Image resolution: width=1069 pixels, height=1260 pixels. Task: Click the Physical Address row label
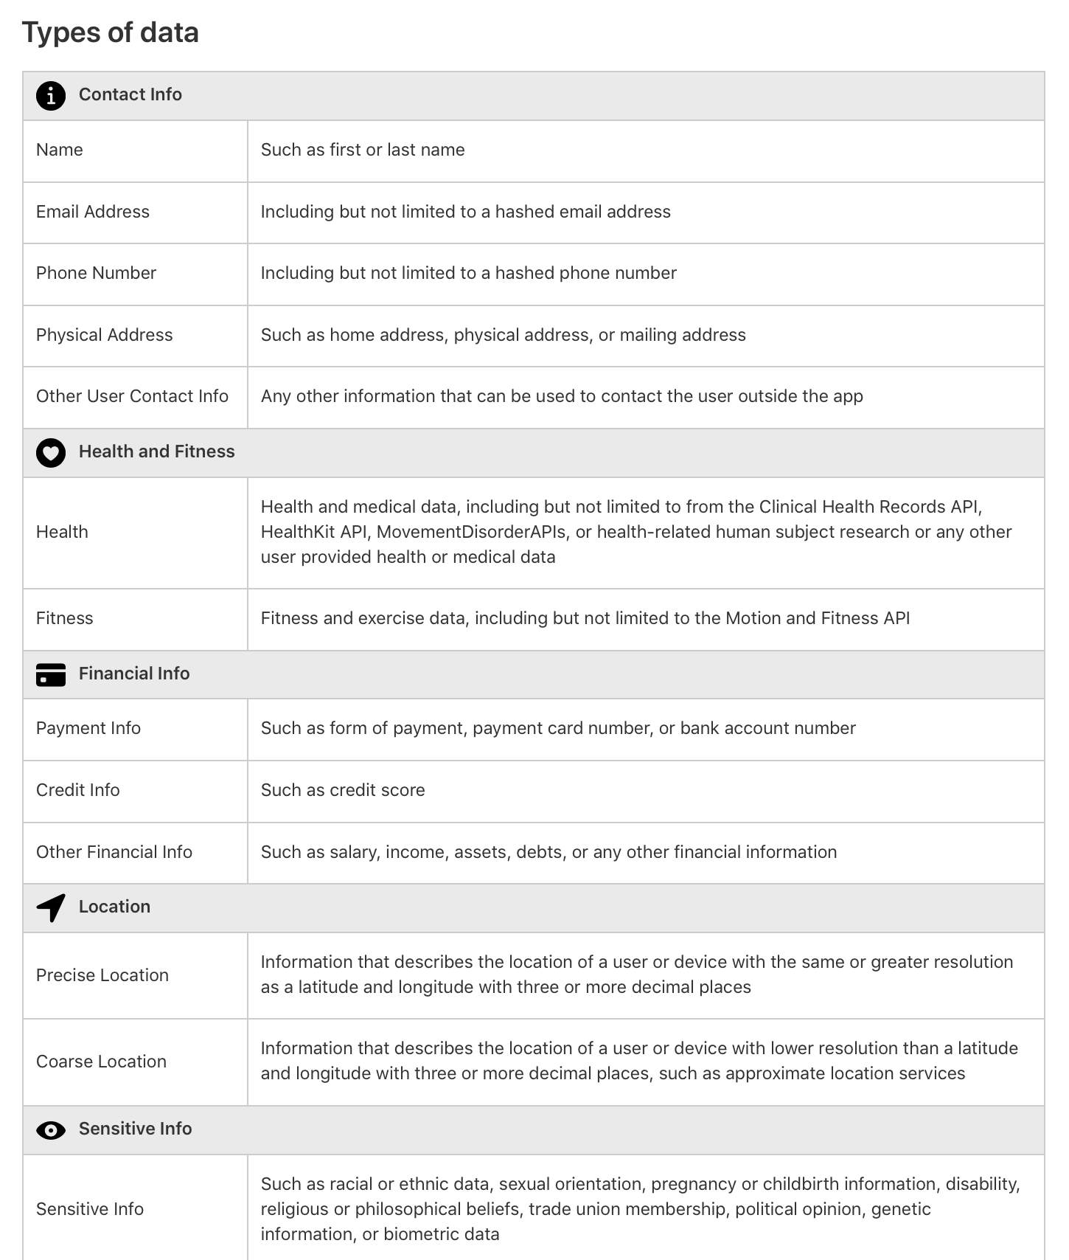pyautogui.click(x=105, y=335)
